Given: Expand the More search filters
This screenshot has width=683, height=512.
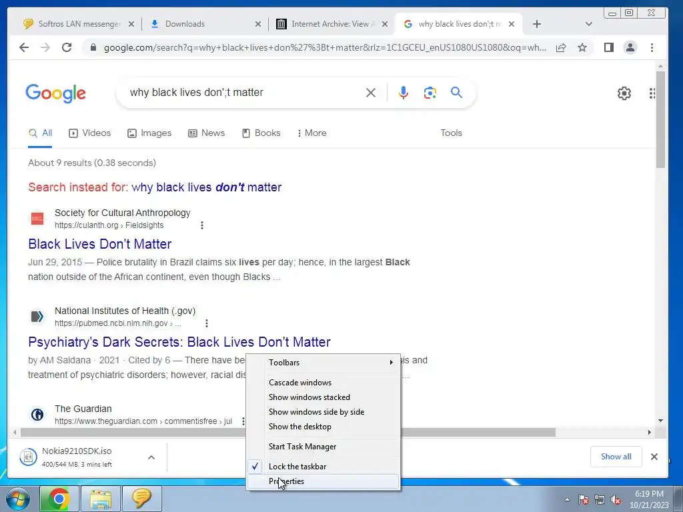Looking at the screenshot, I should pos(311,133).
